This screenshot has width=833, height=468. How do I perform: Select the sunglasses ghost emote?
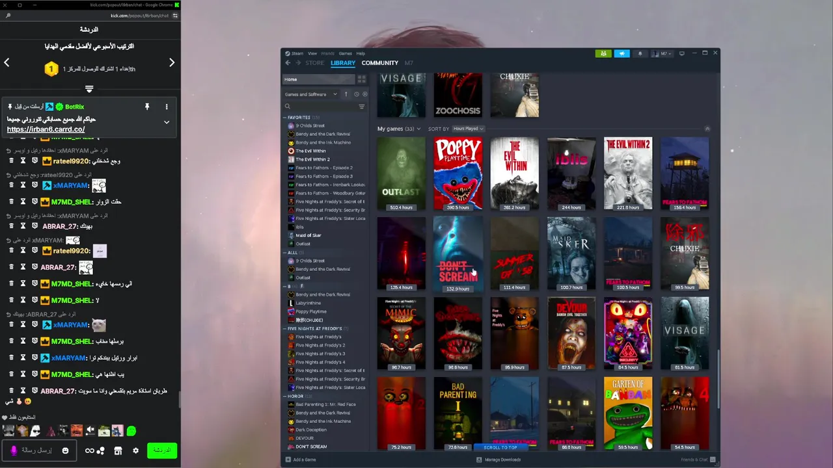point(35,430)
